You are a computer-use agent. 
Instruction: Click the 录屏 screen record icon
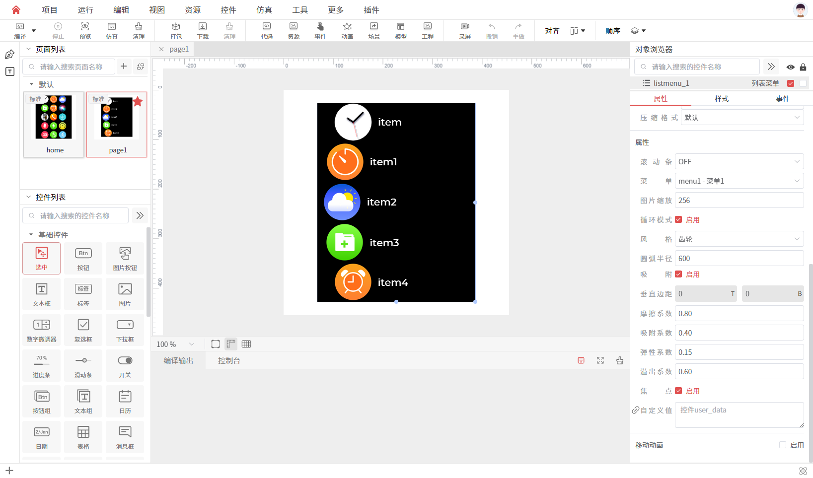[465, 30]
